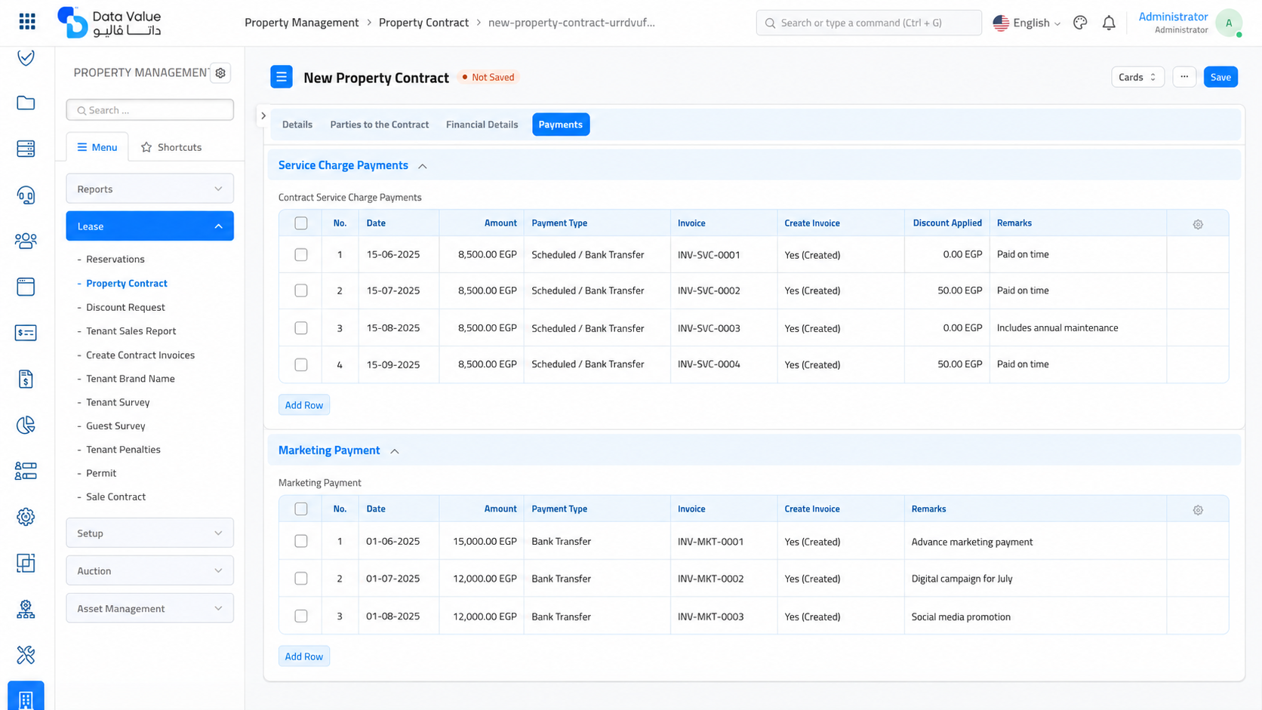Tick checkbox for INV-SVC-0001 row

point(301,255)
